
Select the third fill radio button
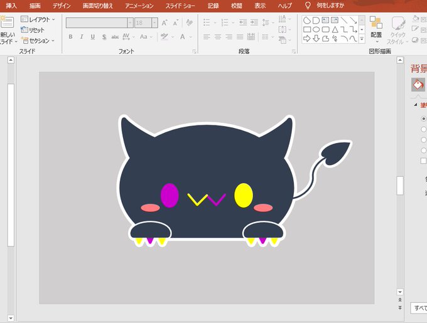pos(424,140)
